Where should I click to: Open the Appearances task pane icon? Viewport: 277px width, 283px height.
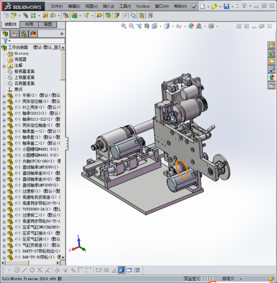click(272, 77)
